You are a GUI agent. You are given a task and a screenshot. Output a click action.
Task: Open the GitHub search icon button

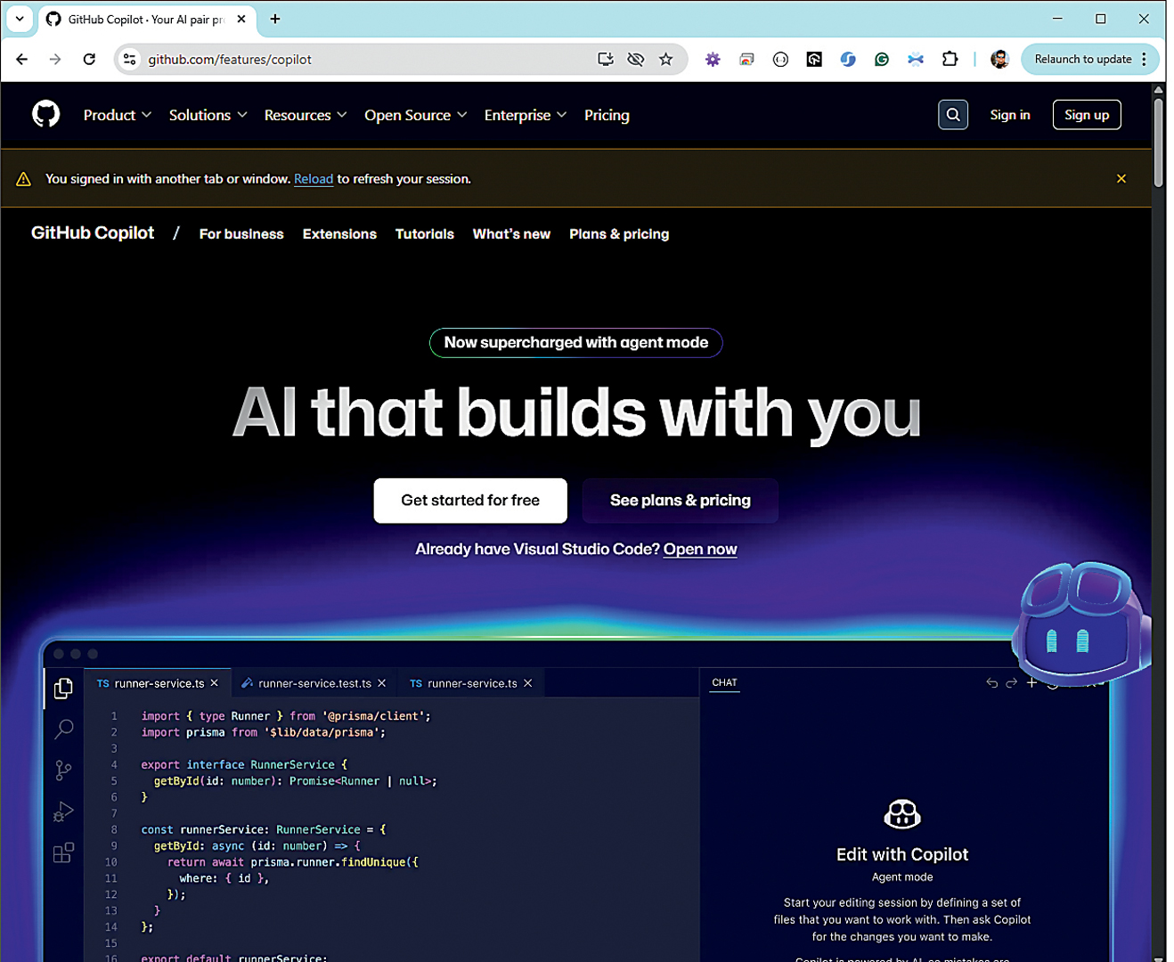952,115
